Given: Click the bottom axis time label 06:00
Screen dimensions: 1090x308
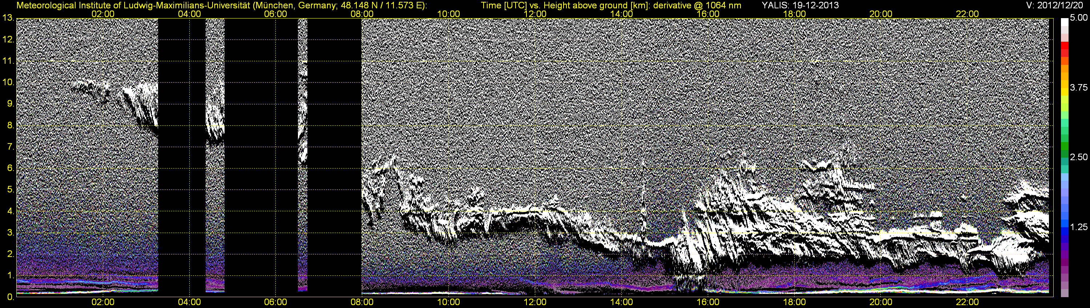Looking at the screenshot, I should tap(275, 302).
